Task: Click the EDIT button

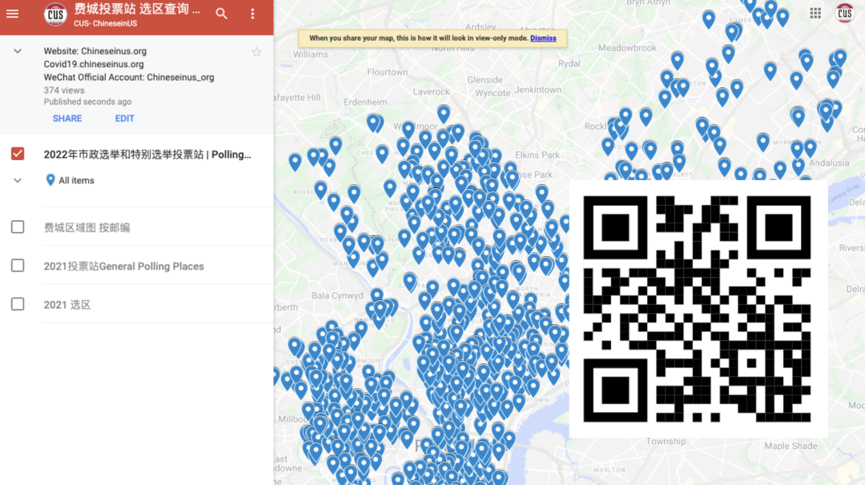Action: tap(124, 118)
